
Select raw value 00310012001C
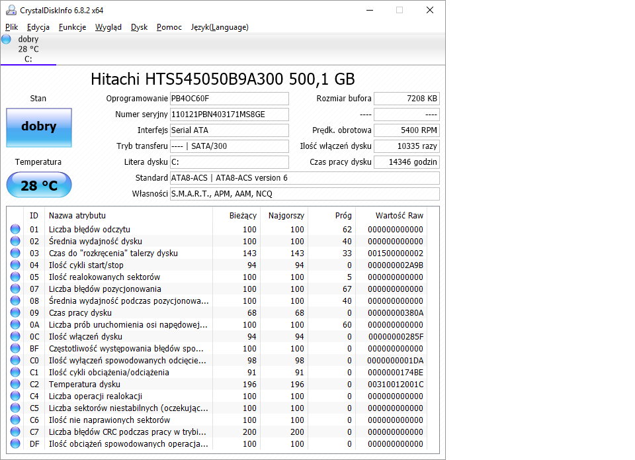tap(396, 384)
